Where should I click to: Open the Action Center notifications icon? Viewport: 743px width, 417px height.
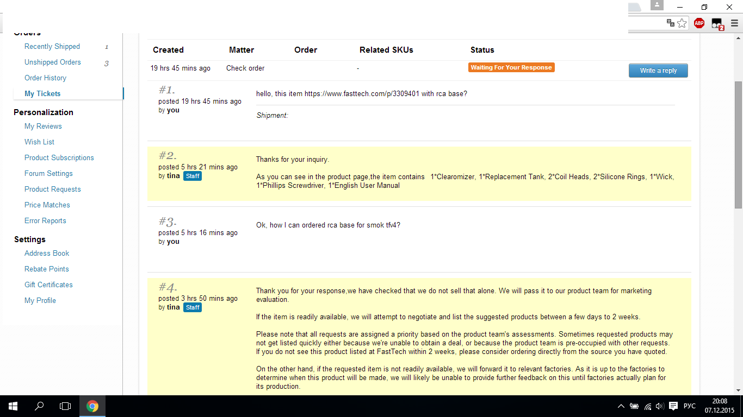tap(673, 406)
